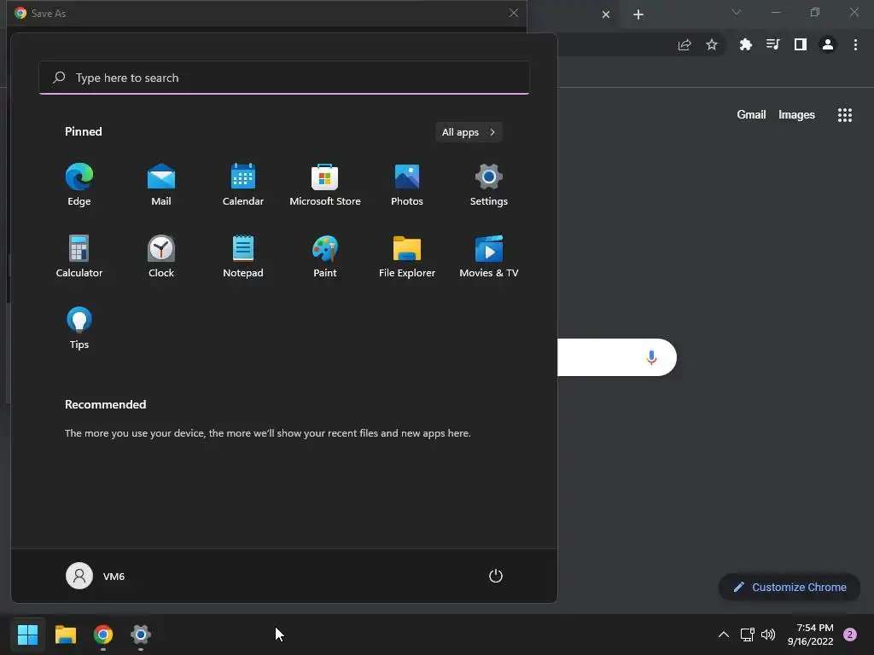Launch the Photos app
The image size is (874, 655).
(x=407, y=185)
